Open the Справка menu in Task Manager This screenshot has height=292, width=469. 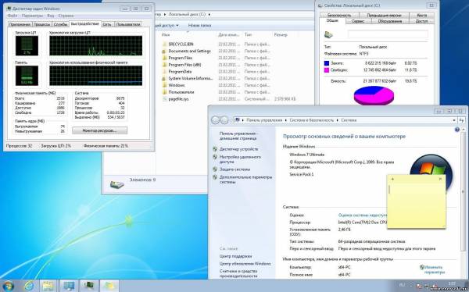coord(66,16)
